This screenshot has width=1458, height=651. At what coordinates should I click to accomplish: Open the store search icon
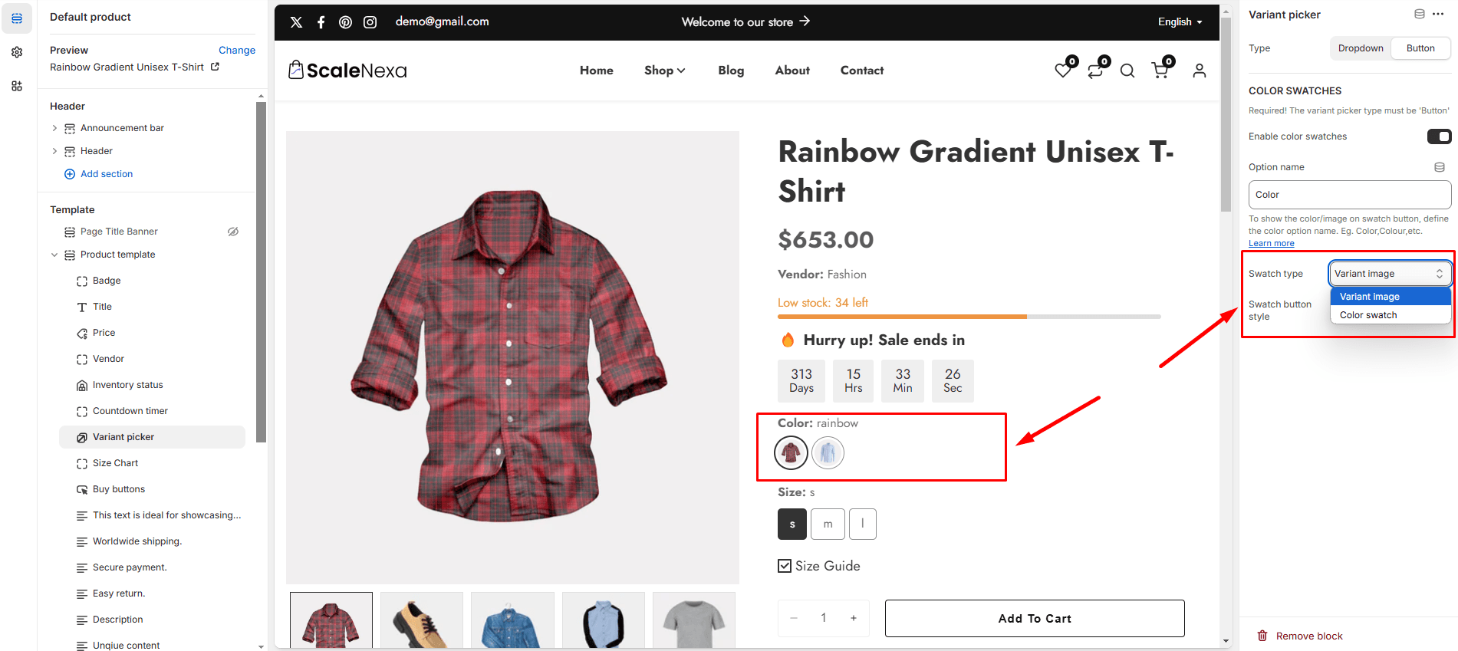tap(1127, 71)
